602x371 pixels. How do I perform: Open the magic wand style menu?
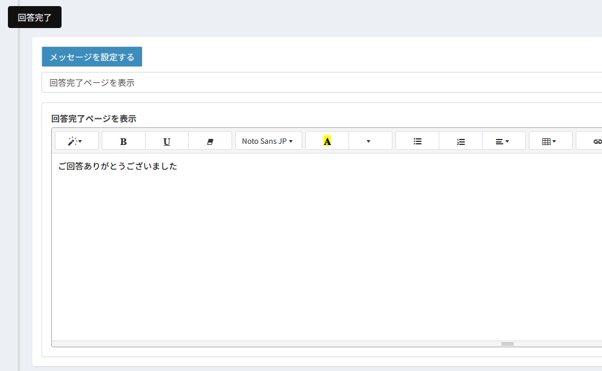[x=76, y=141]
